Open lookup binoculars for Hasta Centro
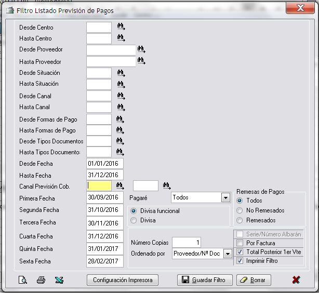Image resolution: width=319 pixels, height=293 pixels. click(121, 38)
